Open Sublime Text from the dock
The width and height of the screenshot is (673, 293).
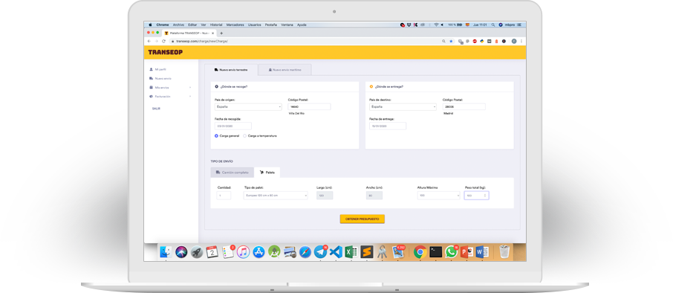pyautogui.click(x=366, y=252)
